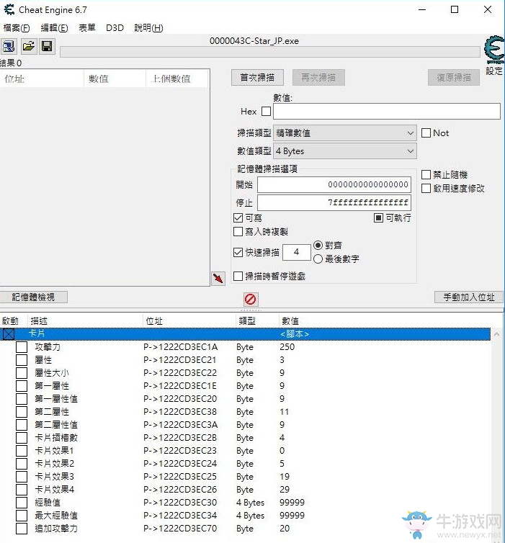Image resolution: width=505 pixels, height=543 pixels.
Task: Open the 掃描類型 dropdown
Action: coord(344,133)
